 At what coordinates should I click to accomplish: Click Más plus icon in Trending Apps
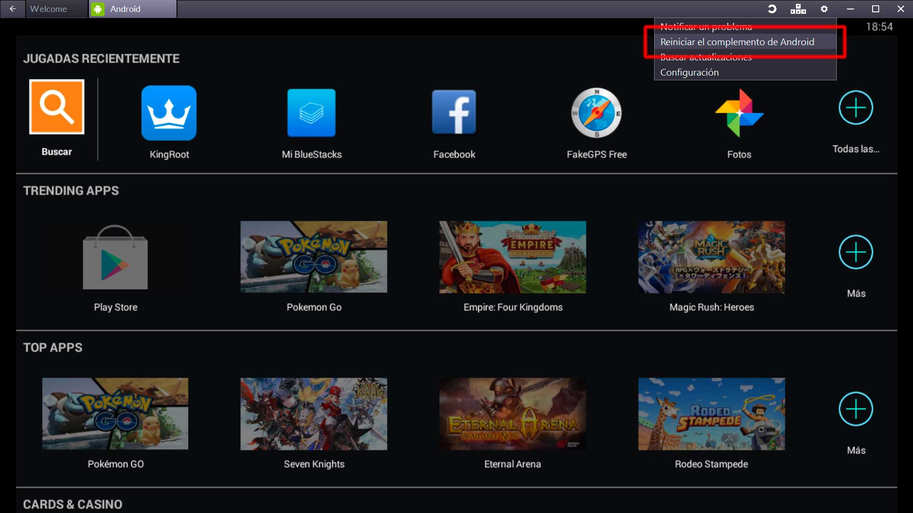pos(855,252)
